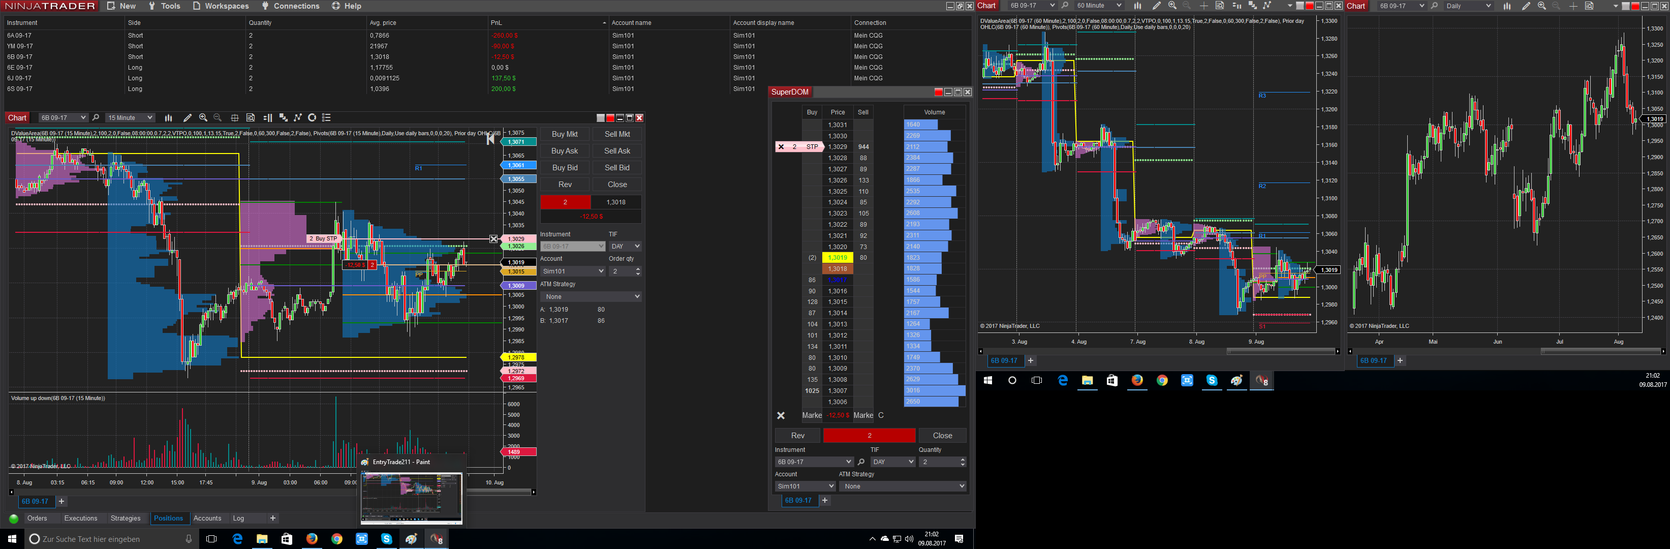
Task: Click the green connection status indicator
Action: click(14, 518)
